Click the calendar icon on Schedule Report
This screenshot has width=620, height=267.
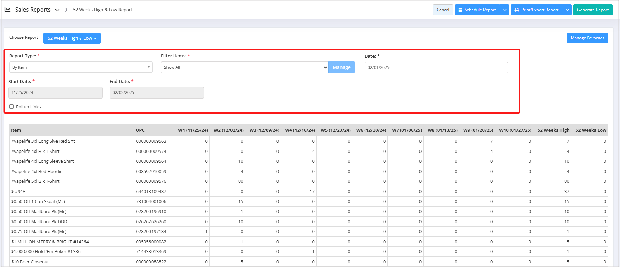460,10
